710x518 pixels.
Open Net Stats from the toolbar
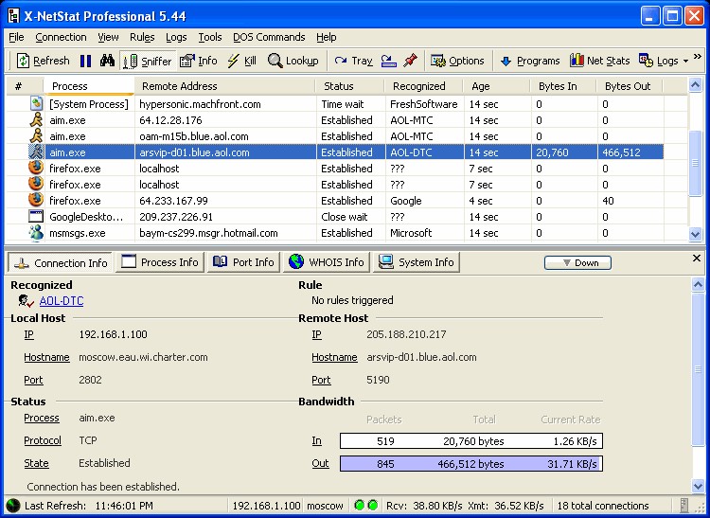(599, 61)
